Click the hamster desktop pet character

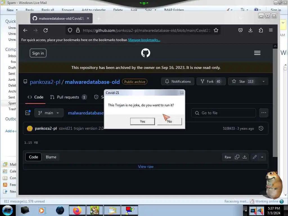pos(274,184)
